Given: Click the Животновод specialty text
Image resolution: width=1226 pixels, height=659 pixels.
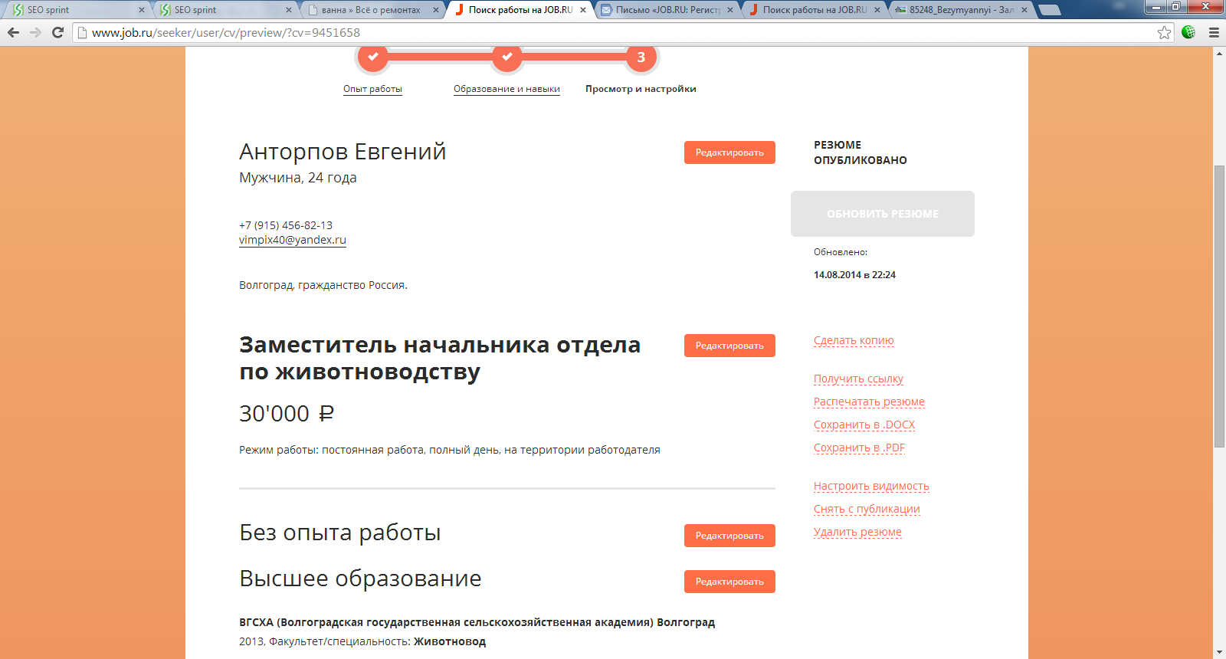Looking at the screenshot, I should click(450, 641).
